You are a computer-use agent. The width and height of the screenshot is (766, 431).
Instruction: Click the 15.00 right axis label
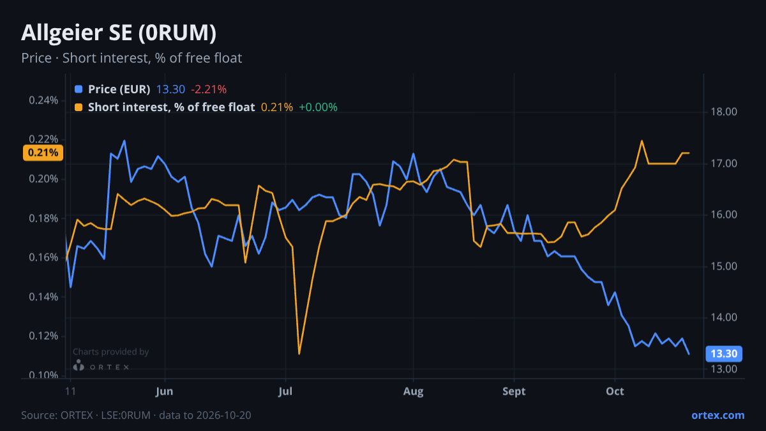[724, 266]
